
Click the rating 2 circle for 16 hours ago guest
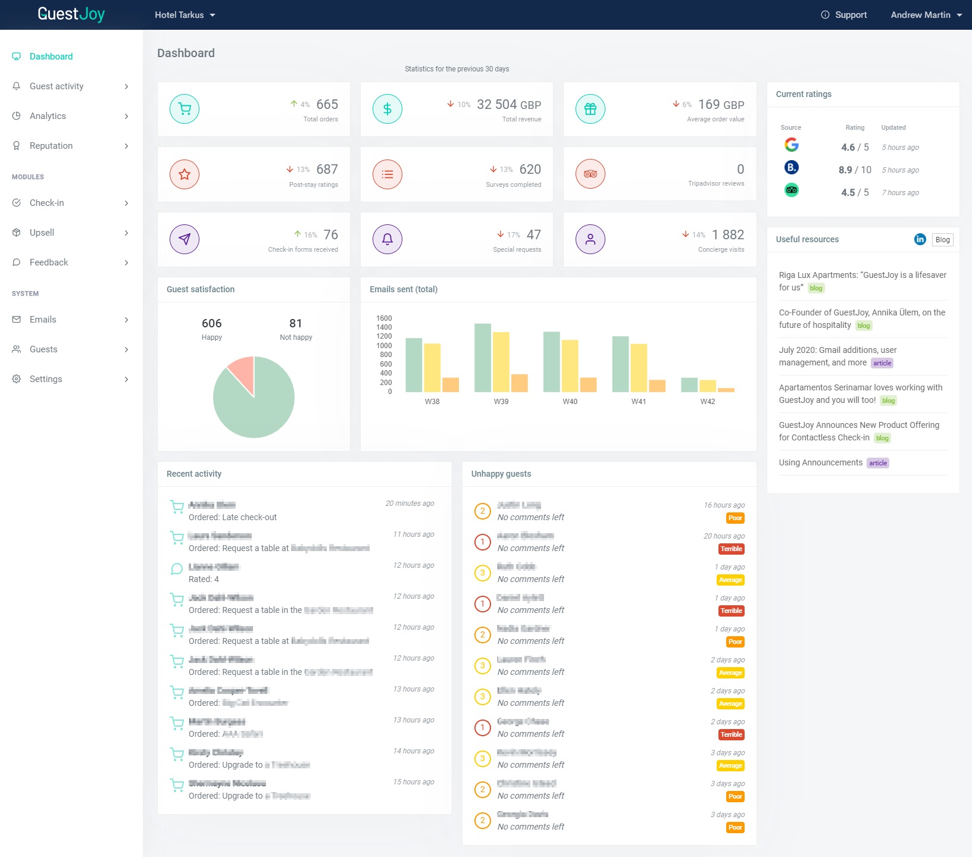[x=482, y=511]
